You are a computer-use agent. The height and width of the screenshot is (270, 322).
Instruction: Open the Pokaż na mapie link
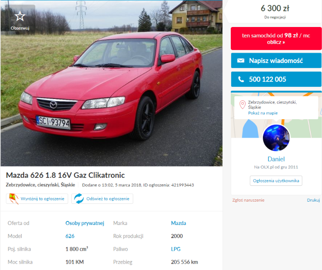click(x=263, y=113)
